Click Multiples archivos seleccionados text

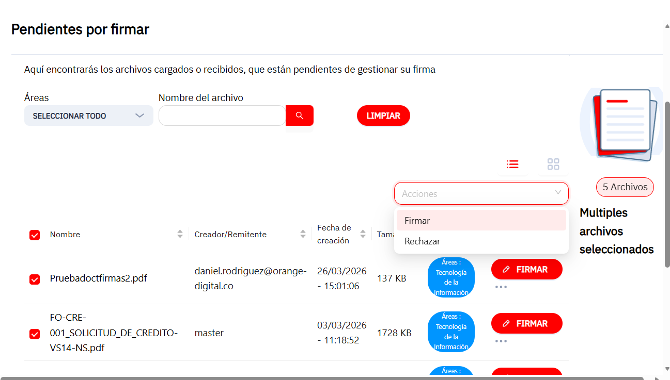617,231
